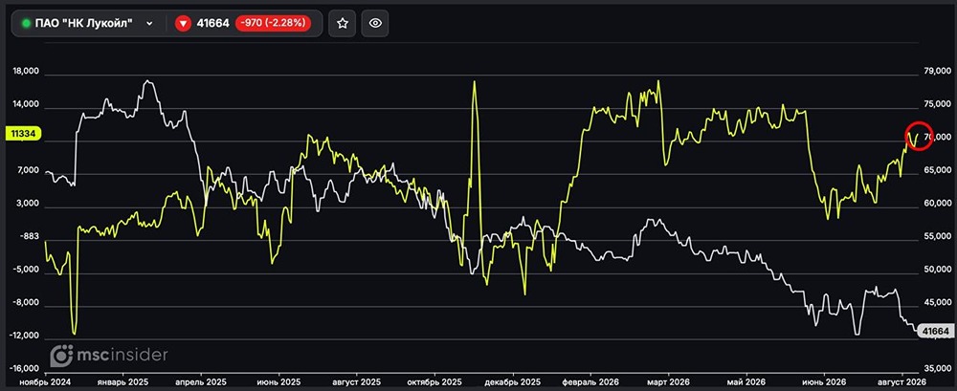Viewport: 957px width, 391px height.
Task: Select ноябрь 2024 on the time axis
Action: point(46,381)
